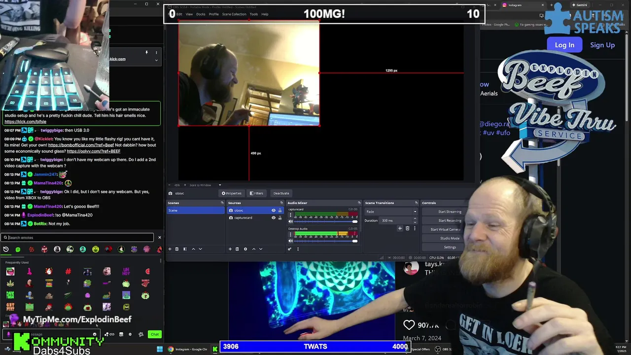Adjust Desktop Audio volume slider
This screenshot has height=355, width=631.
click(x=325, y=241)
